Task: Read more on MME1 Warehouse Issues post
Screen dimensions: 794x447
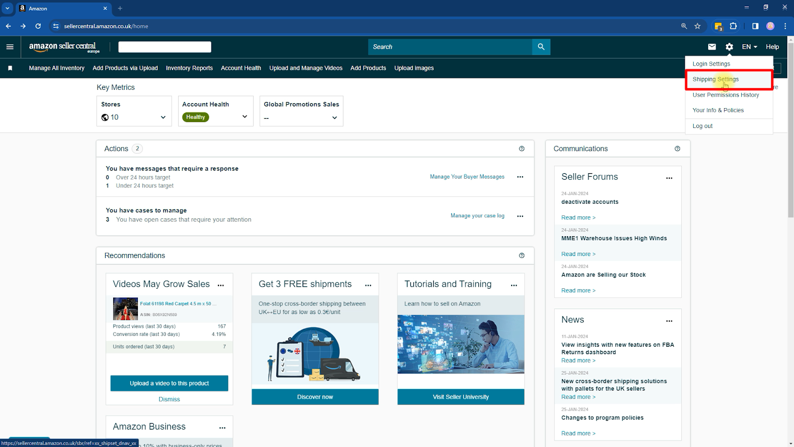Action: [x=578, y=254]
